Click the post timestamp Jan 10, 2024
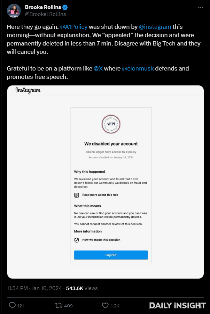Viewport: 210px width, 314px height. [x=47, y=288]
